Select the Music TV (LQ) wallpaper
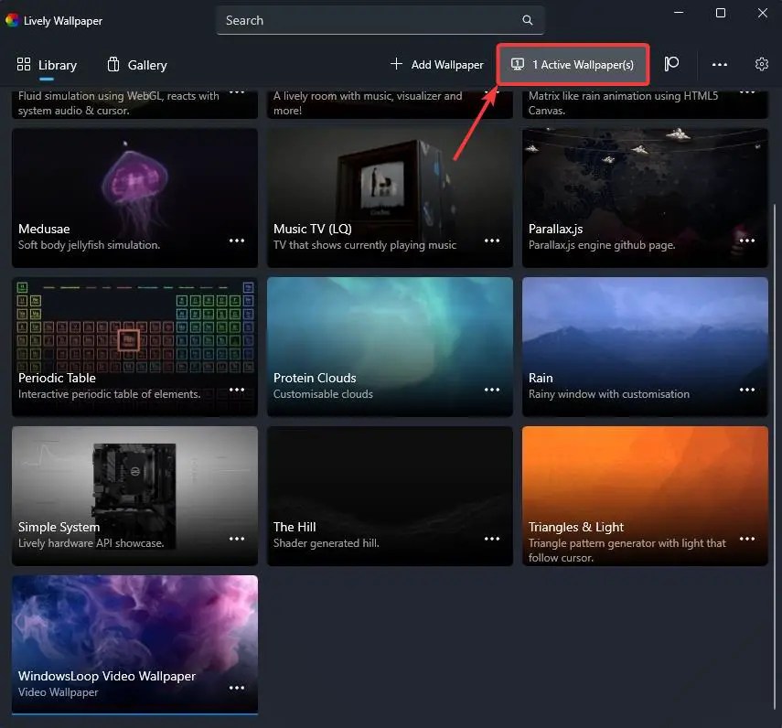This screenshot has width=782, height=728. pos(390,198)
